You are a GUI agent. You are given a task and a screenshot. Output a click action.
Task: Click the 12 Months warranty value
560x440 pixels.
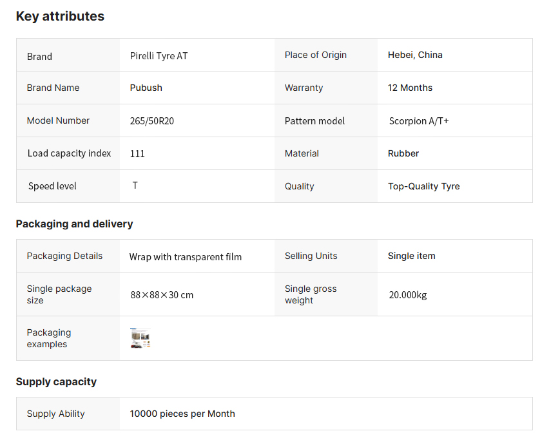click(410, 88)
